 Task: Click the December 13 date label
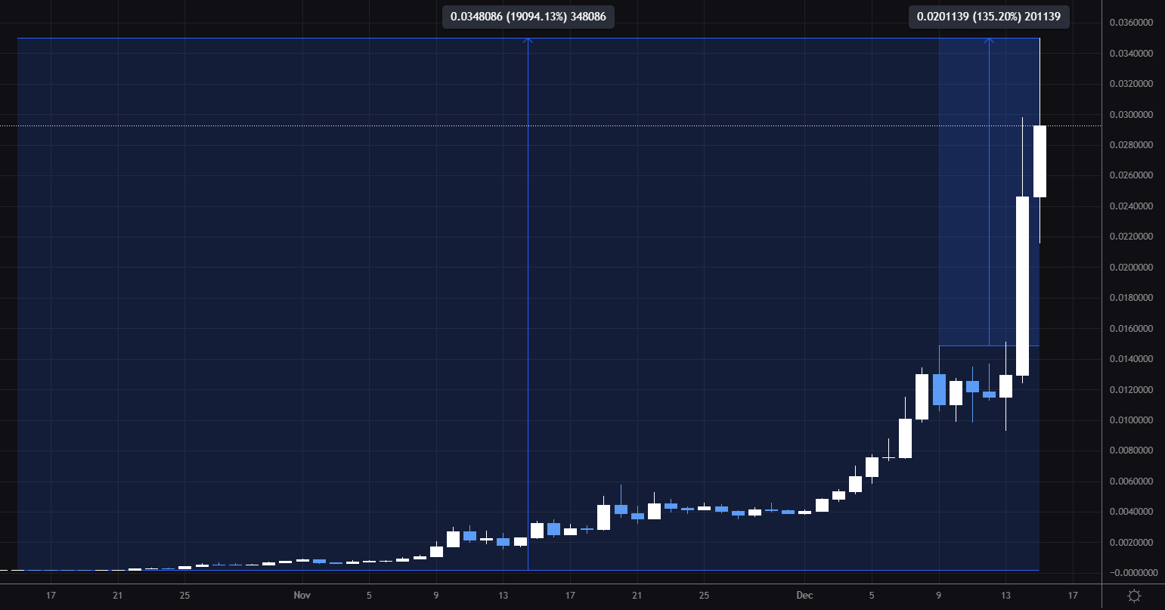point(1005,596)
